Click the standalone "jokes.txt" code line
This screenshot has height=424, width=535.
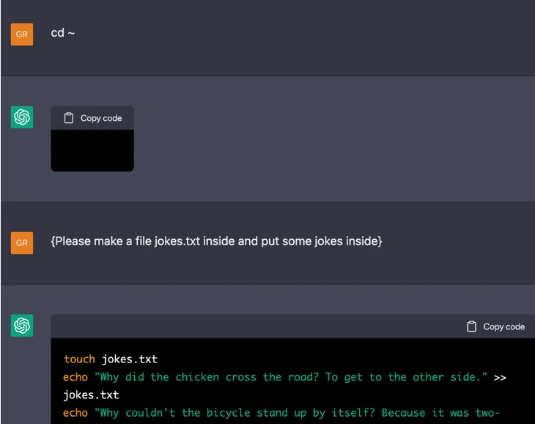pyautogui.click(x=91, y=395)
